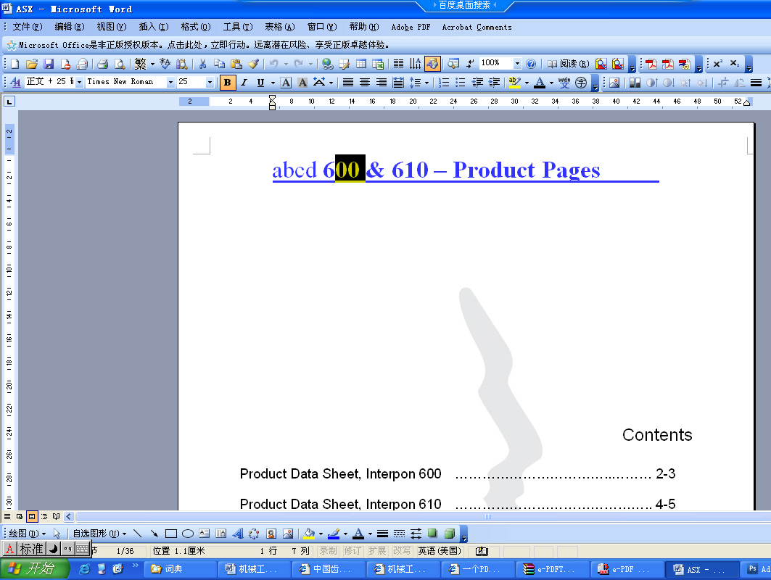Align text right

pyautogui.click(x=382, y=83)
